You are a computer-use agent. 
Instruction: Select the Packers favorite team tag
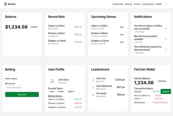(61, 92)
